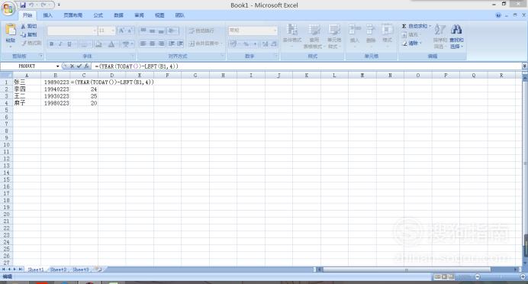The height and width of the screenshot is (284, 528).
Task: Open Sort and Filter (排序和筛选)
Action: click(439, 37)
